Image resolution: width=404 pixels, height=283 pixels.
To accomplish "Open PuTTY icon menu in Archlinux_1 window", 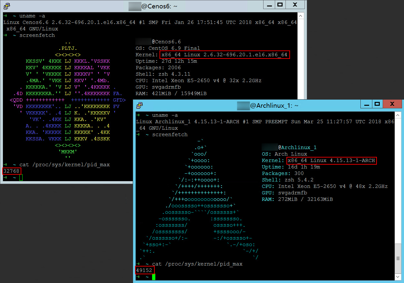I will 140,105.
